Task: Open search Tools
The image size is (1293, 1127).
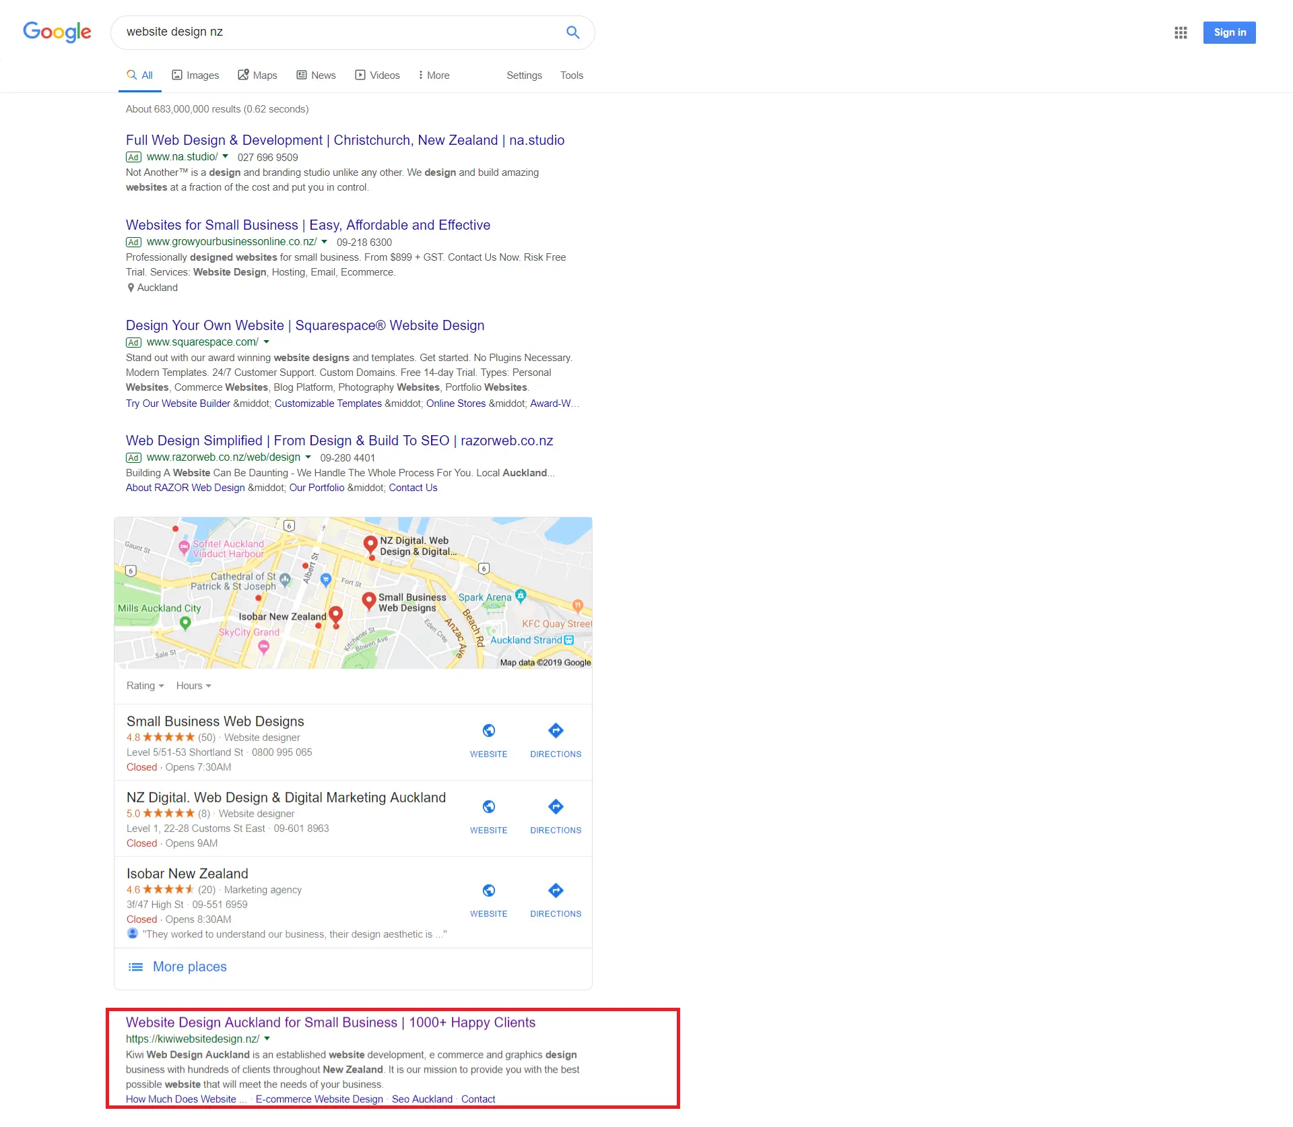Action: pyautogui.click(x=572, y=75)
